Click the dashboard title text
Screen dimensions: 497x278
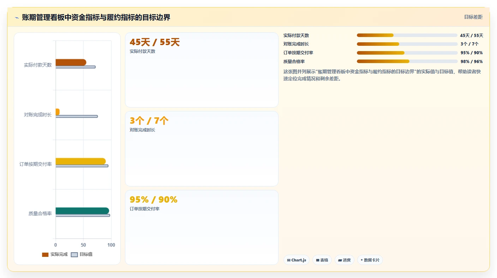pos(96,18)
